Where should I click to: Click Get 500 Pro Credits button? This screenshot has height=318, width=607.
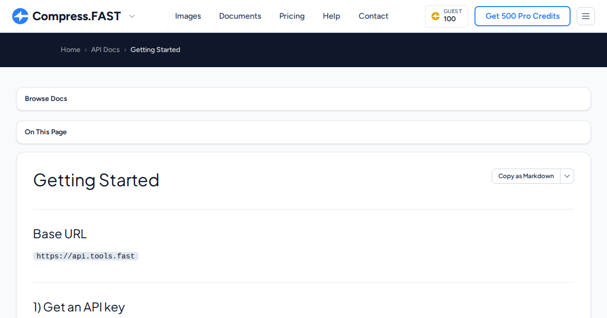(523, 16)
